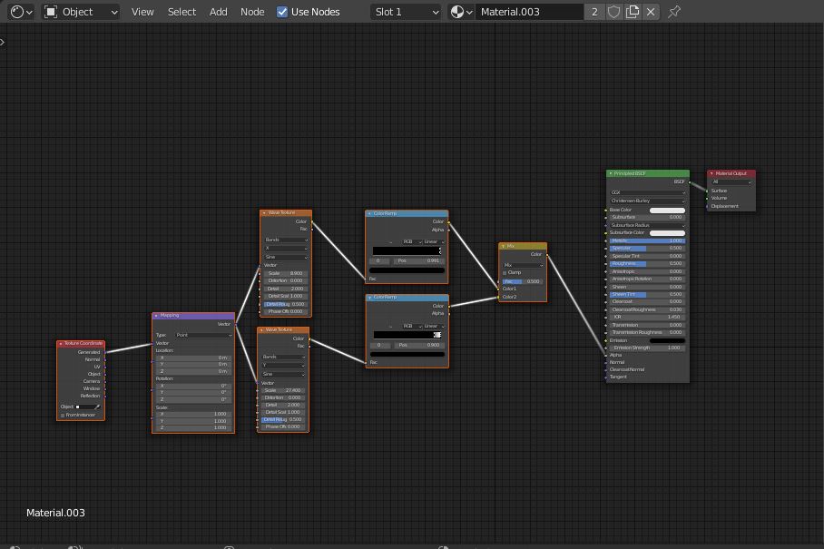
Task: Open Material Output target All dropdown
Action: (731, 182)
